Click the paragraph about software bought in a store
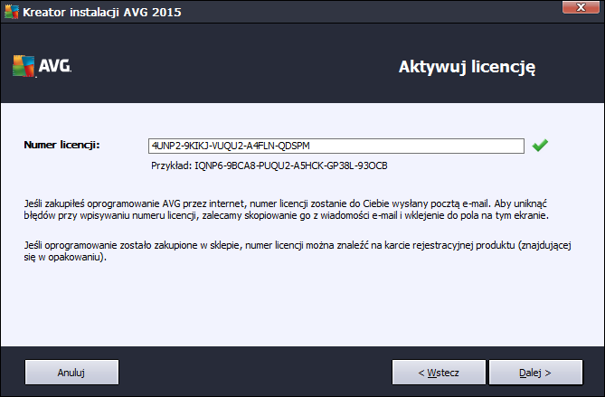 [298, 250]
